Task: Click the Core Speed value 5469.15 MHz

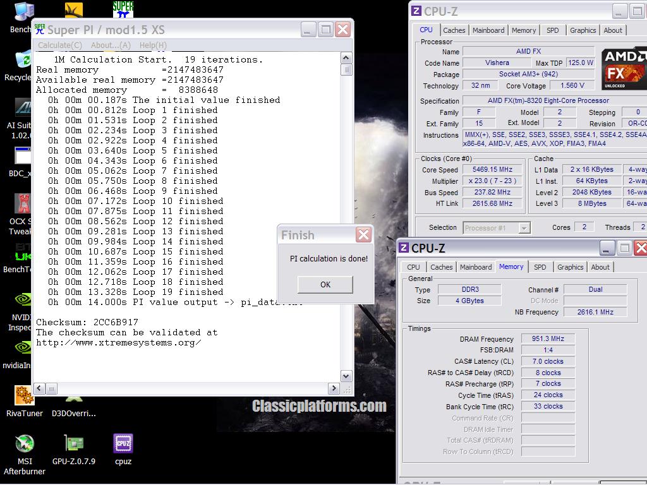Action: click(x=492, y=169)
